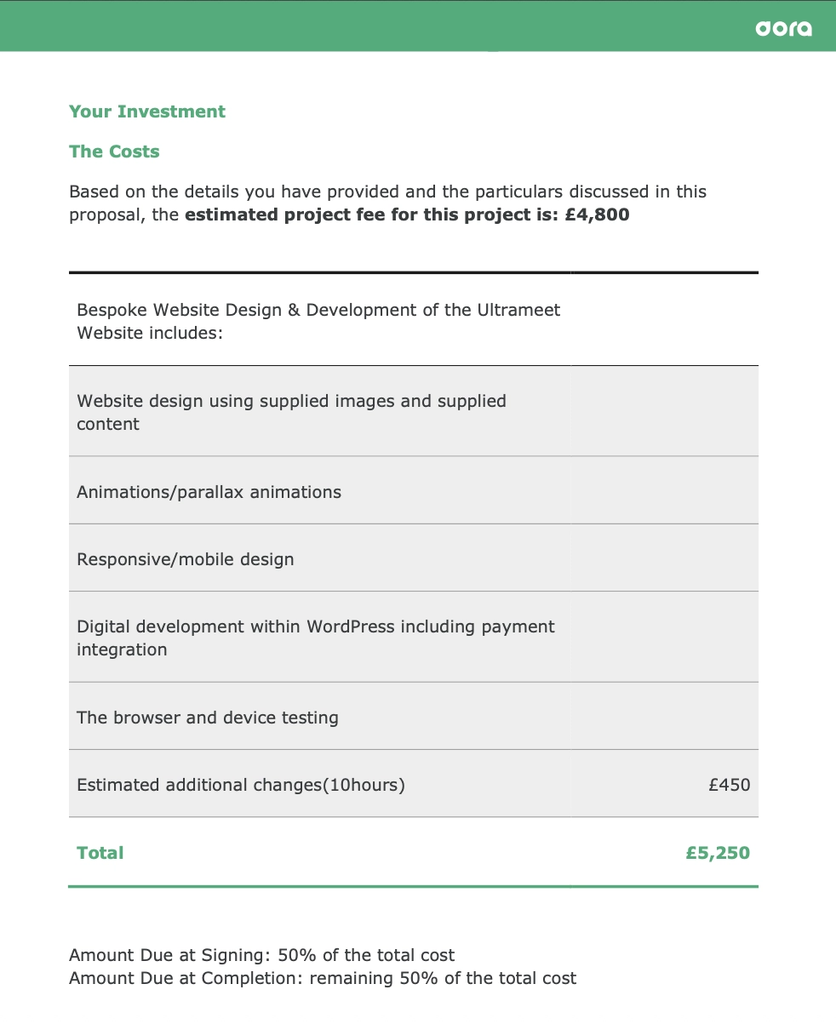Screen dimensions: 836x1024
Task: Click the Responsive/mobile design row
Action: [x=413, y=558]
